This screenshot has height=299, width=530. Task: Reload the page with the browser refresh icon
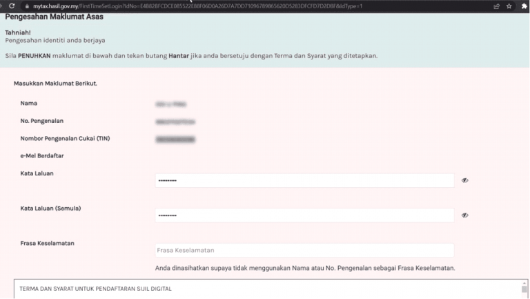click(11, 6)
